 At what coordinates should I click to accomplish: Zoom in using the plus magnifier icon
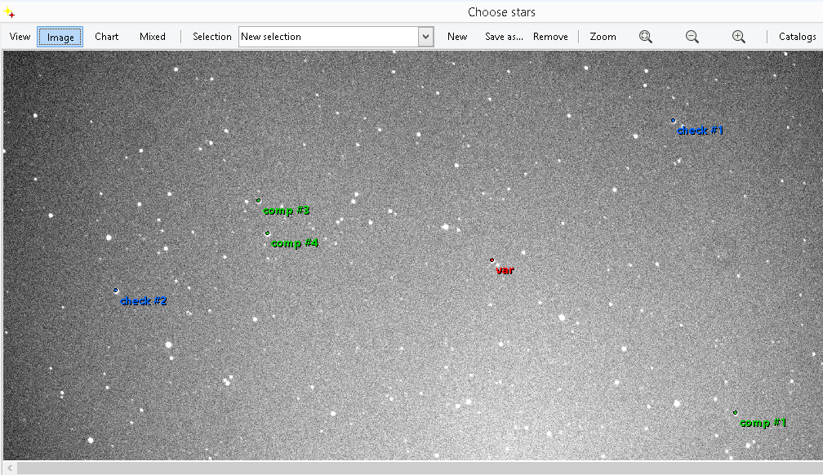click(738, 37)
